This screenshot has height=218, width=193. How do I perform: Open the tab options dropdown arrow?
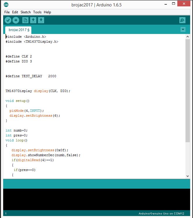183,30
